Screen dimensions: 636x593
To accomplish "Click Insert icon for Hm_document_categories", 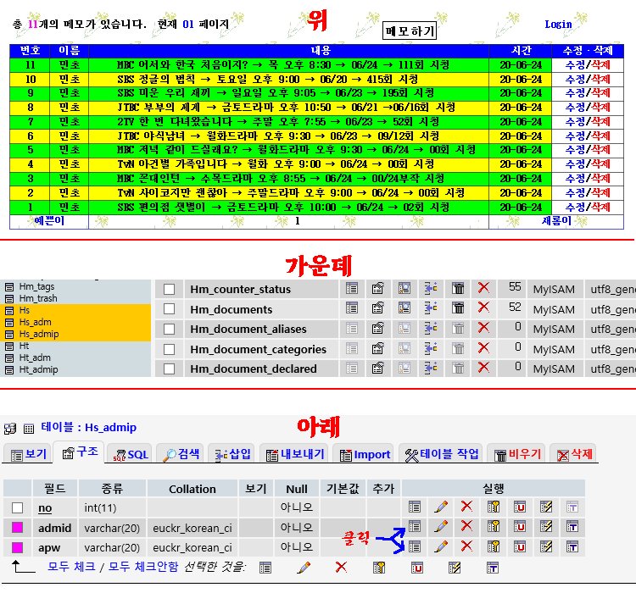I will (431, 348).
